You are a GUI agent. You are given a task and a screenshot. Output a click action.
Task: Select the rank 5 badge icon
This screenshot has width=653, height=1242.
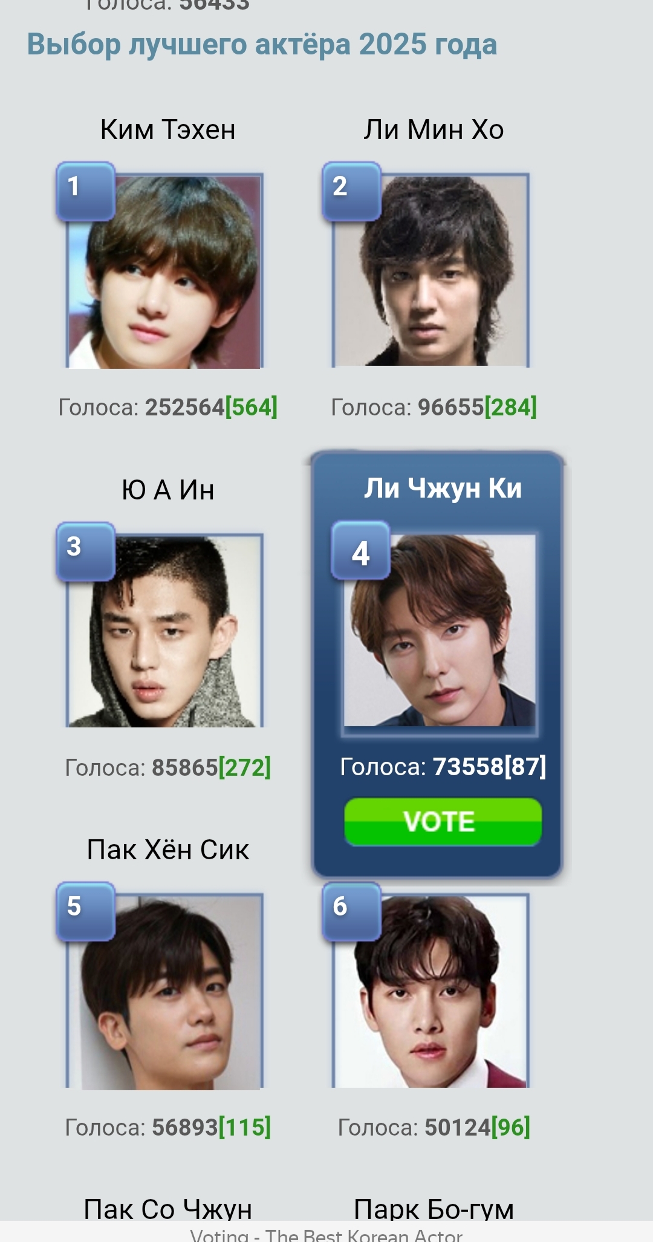(85, 911)
